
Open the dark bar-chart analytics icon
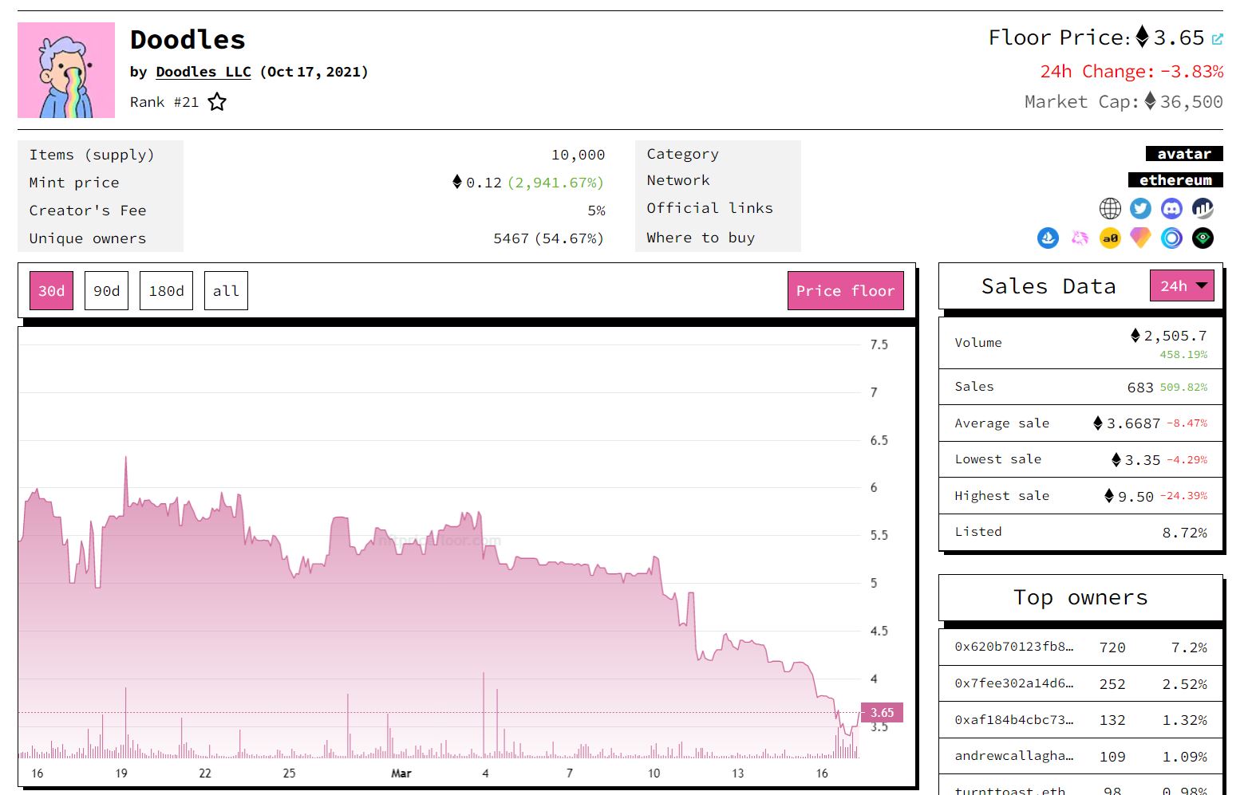pyautogui.click(x=1203, y=209)
